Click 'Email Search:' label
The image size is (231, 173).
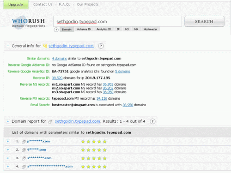click(x=40, y=105)
